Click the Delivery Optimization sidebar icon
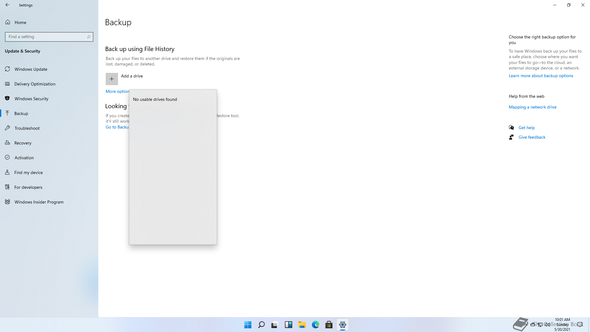Screen dimensions: 590x332 [x=7, y=84]
